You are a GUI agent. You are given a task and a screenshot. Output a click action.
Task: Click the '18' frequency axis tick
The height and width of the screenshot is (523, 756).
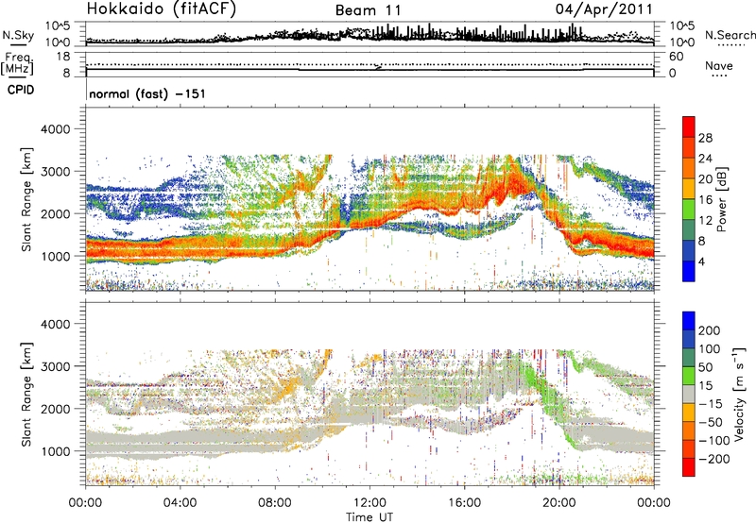click(63, 57)
